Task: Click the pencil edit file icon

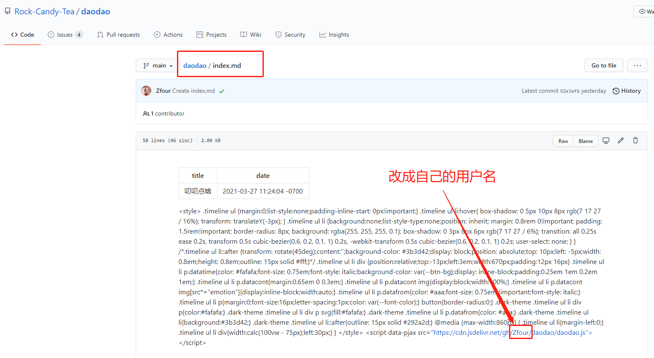Action: tap(621, 141)
